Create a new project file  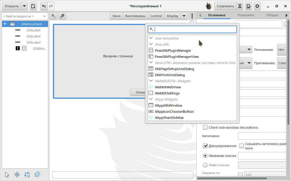(x=33, y=6)
